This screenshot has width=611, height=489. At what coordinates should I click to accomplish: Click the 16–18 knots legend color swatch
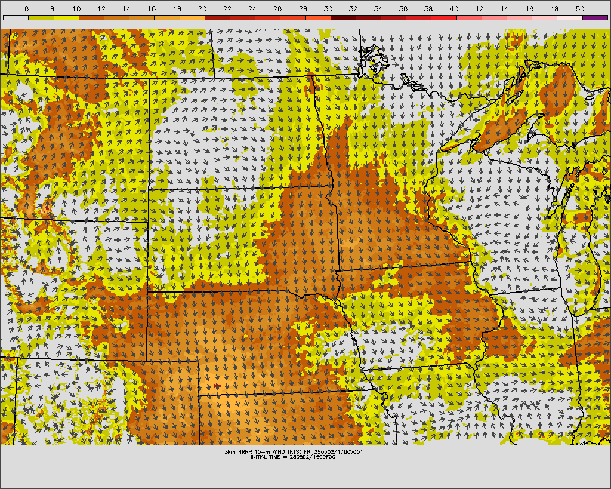click(167, 17)
